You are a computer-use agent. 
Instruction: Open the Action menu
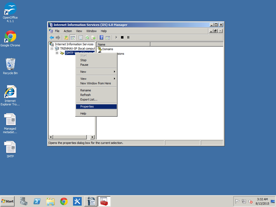(68, 31)
